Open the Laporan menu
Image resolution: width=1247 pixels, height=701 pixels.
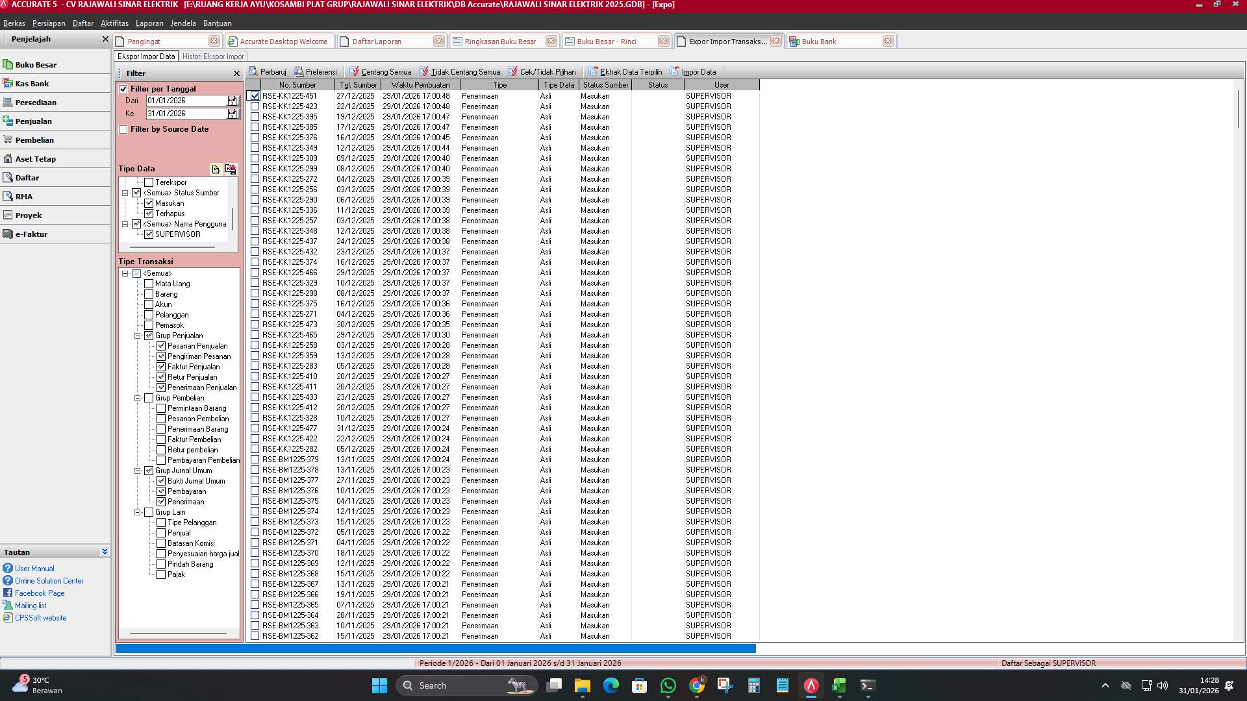pos(149,23)
